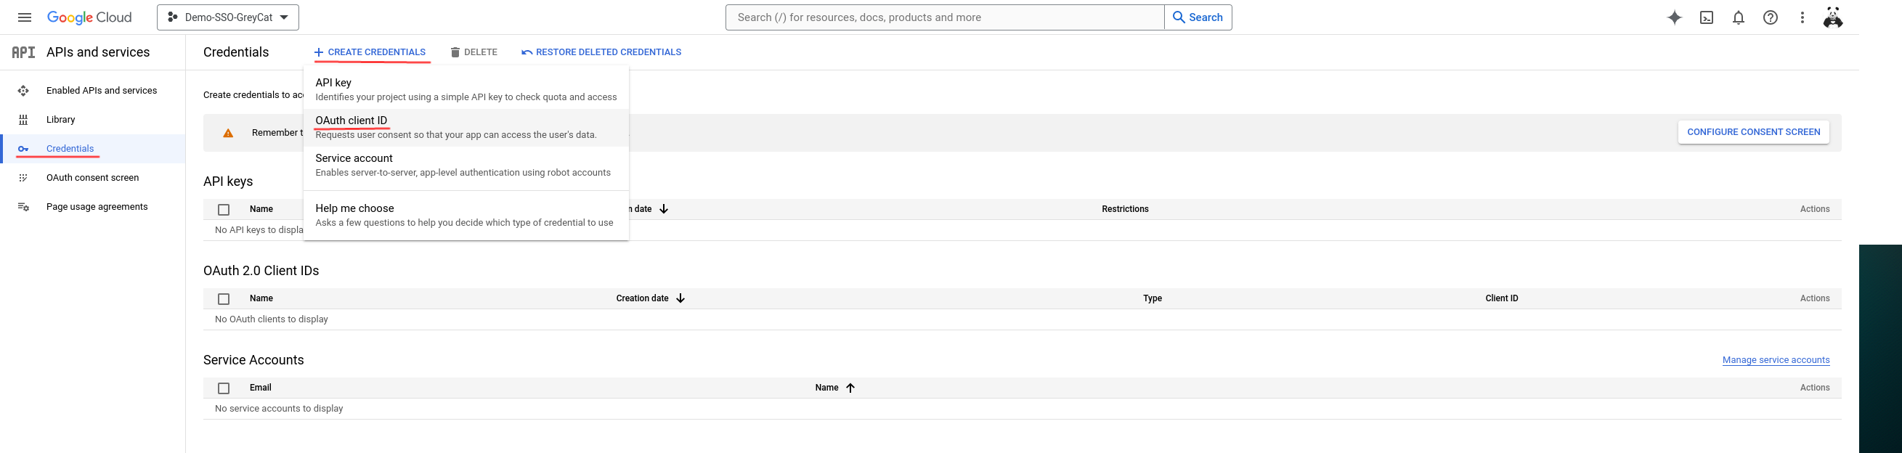
Task: Go to Enabled APIs and services
Action: click(93, 91)
